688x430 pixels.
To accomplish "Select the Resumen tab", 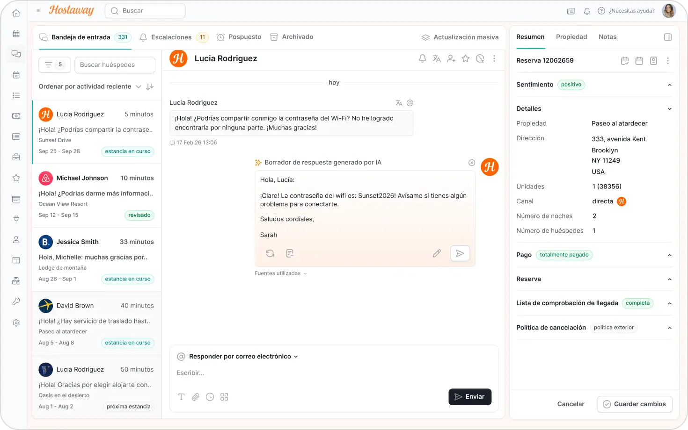I will [530, 37].
